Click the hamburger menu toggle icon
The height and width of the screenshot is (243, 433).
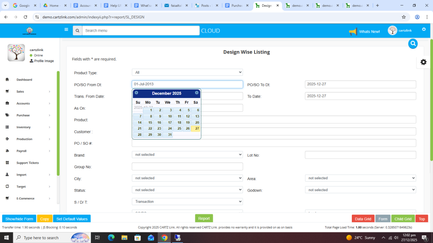66,30
